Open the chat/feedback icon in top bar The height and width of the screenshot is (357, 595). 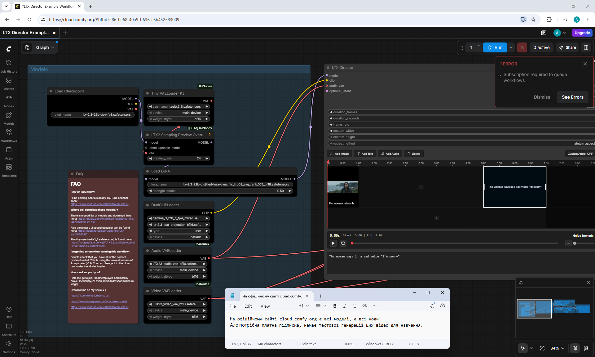click(x=544, y=33)
